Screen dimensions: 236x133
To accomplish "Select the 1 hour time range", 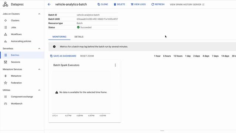I will [157, 56].
